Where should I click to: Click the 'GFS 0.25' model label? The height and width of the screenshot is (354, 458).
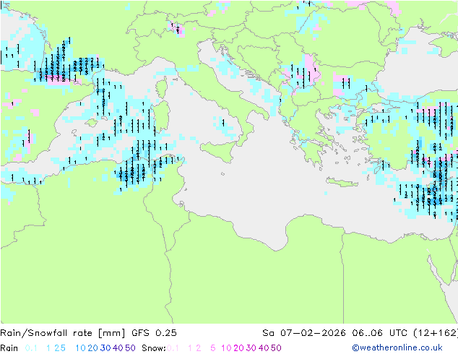(x=154, y=333)
